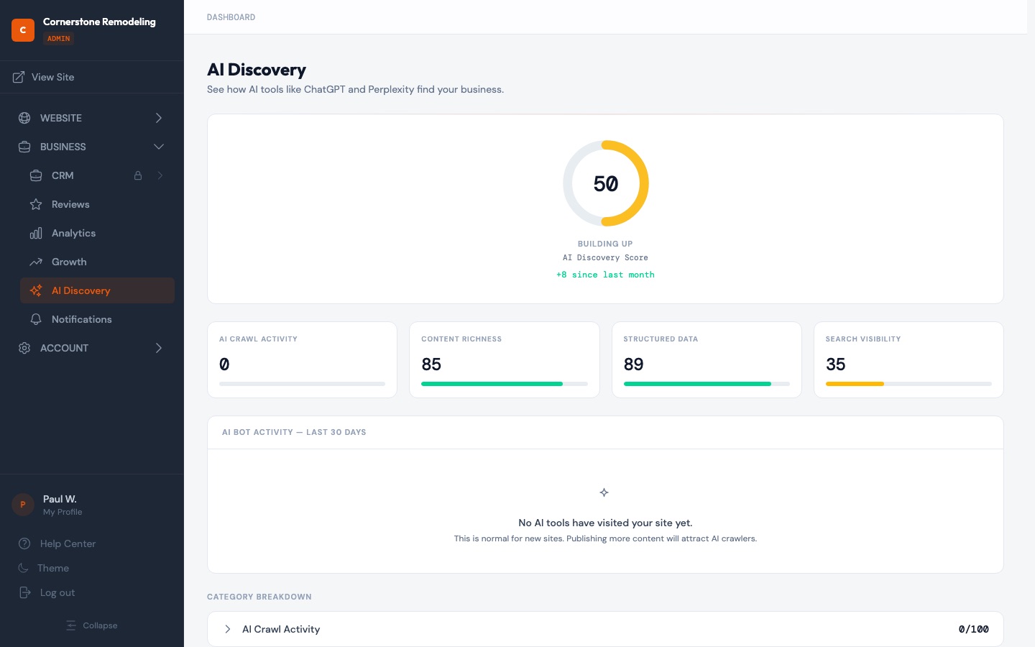
Task: Click the ADMIN badge under company name
Action: pyautogui.click(x=59, y=39)
